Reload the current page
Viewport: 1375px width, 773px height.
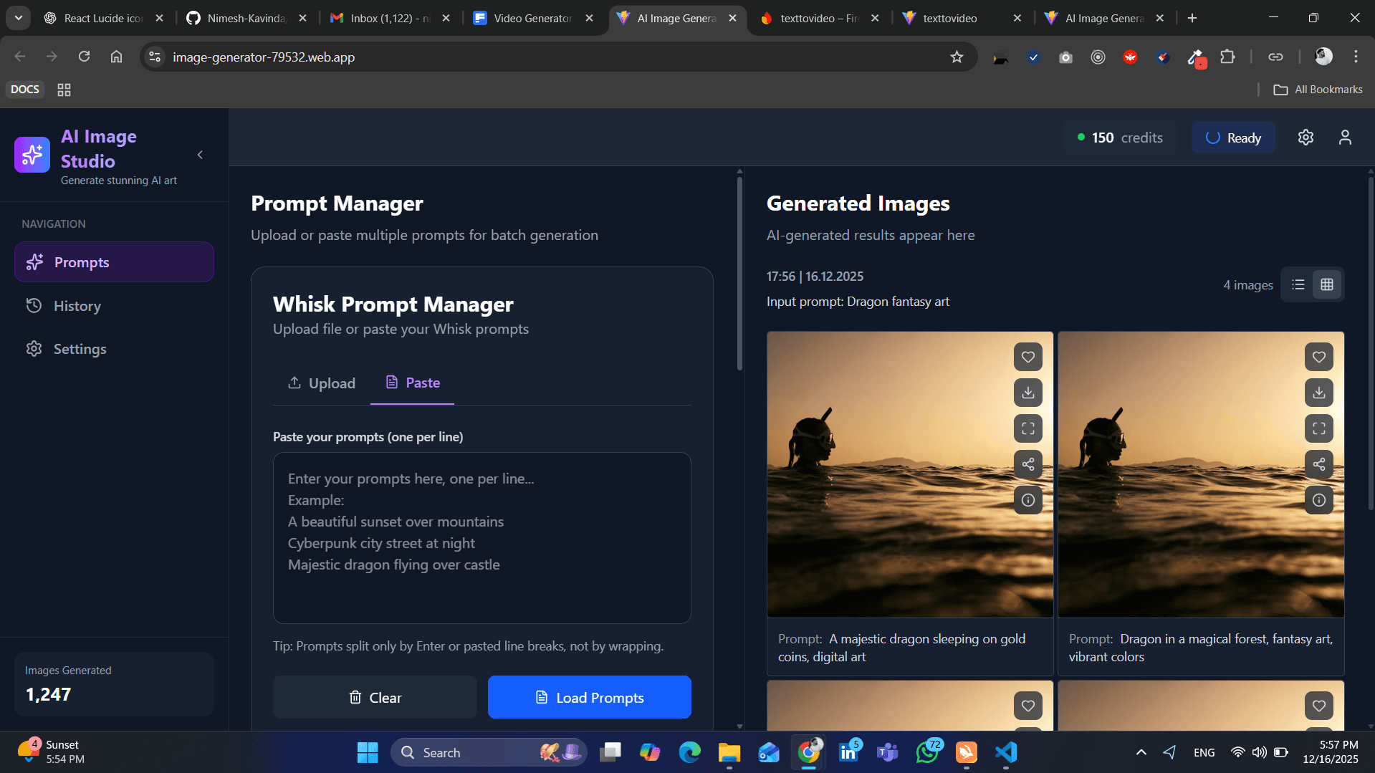pos(84,57)
